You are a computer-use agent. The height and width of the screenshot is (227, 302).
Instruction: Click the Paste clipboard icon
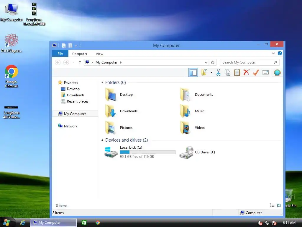[237, 73]
